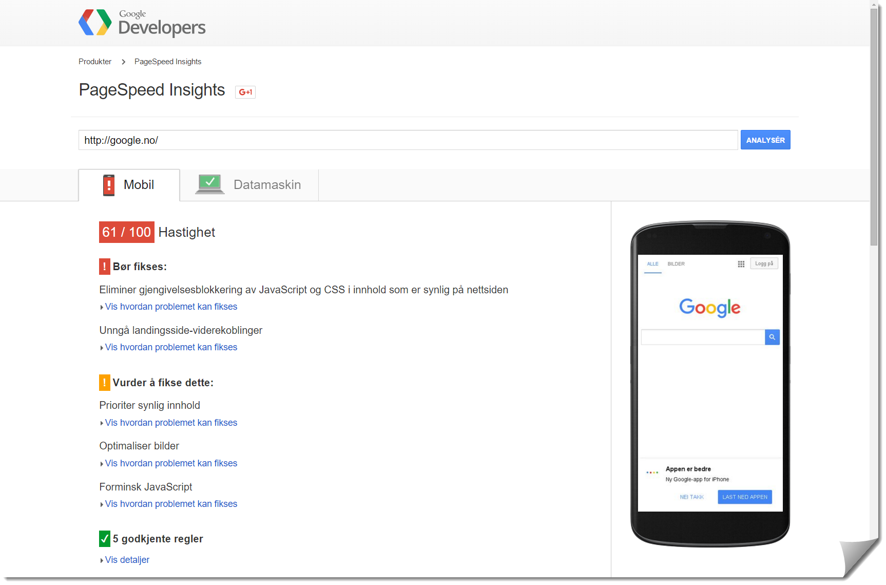Switch to the Datamaskin tab
Viewport: 886px width, 585px height.
point(249,185)
